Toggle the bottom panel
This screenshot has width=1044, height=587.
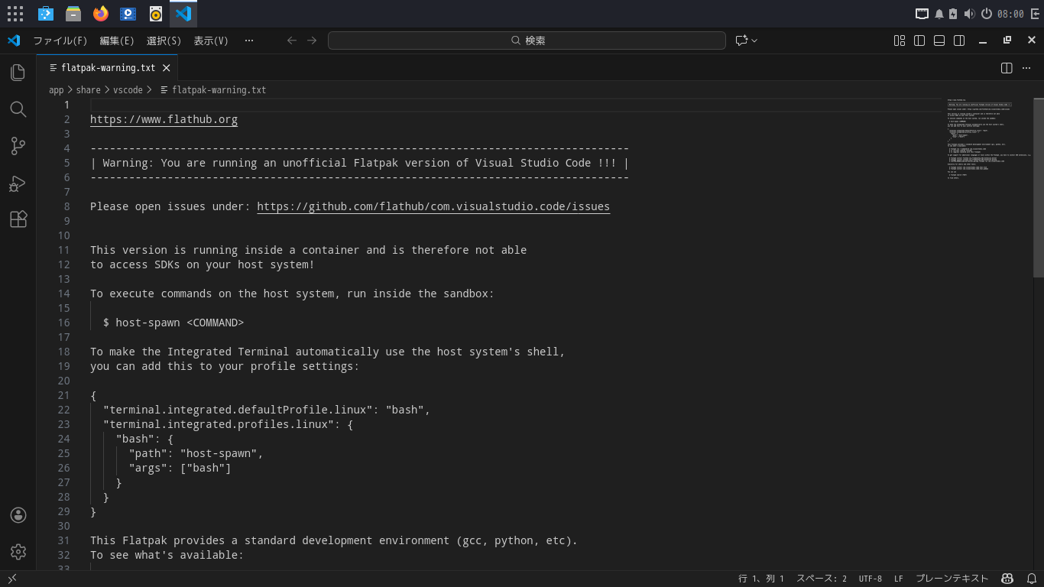[x=939, y=41]
